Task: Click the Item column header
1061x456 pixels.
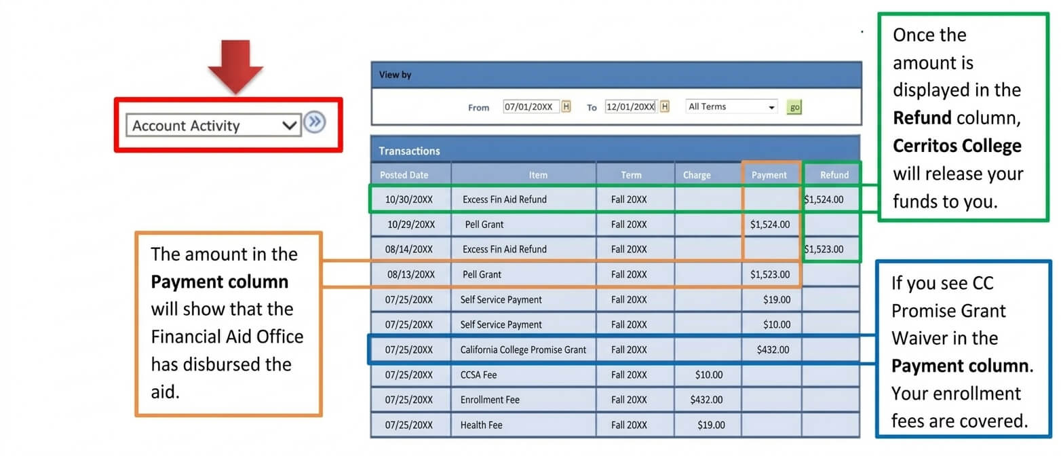Action: [538, 175]
